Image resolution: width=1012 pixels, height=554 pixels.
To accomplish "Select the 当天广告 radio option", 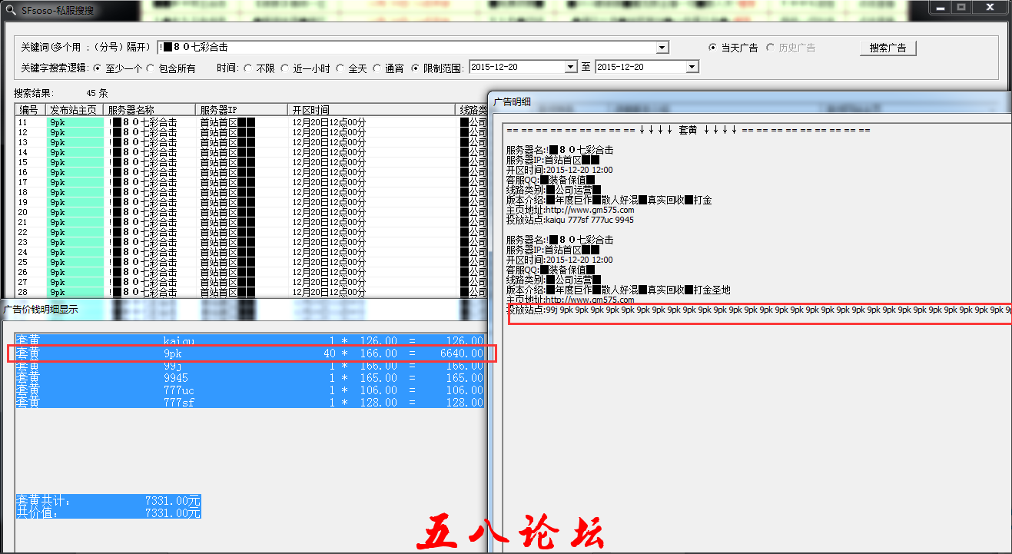I will [x=713, y=48].
